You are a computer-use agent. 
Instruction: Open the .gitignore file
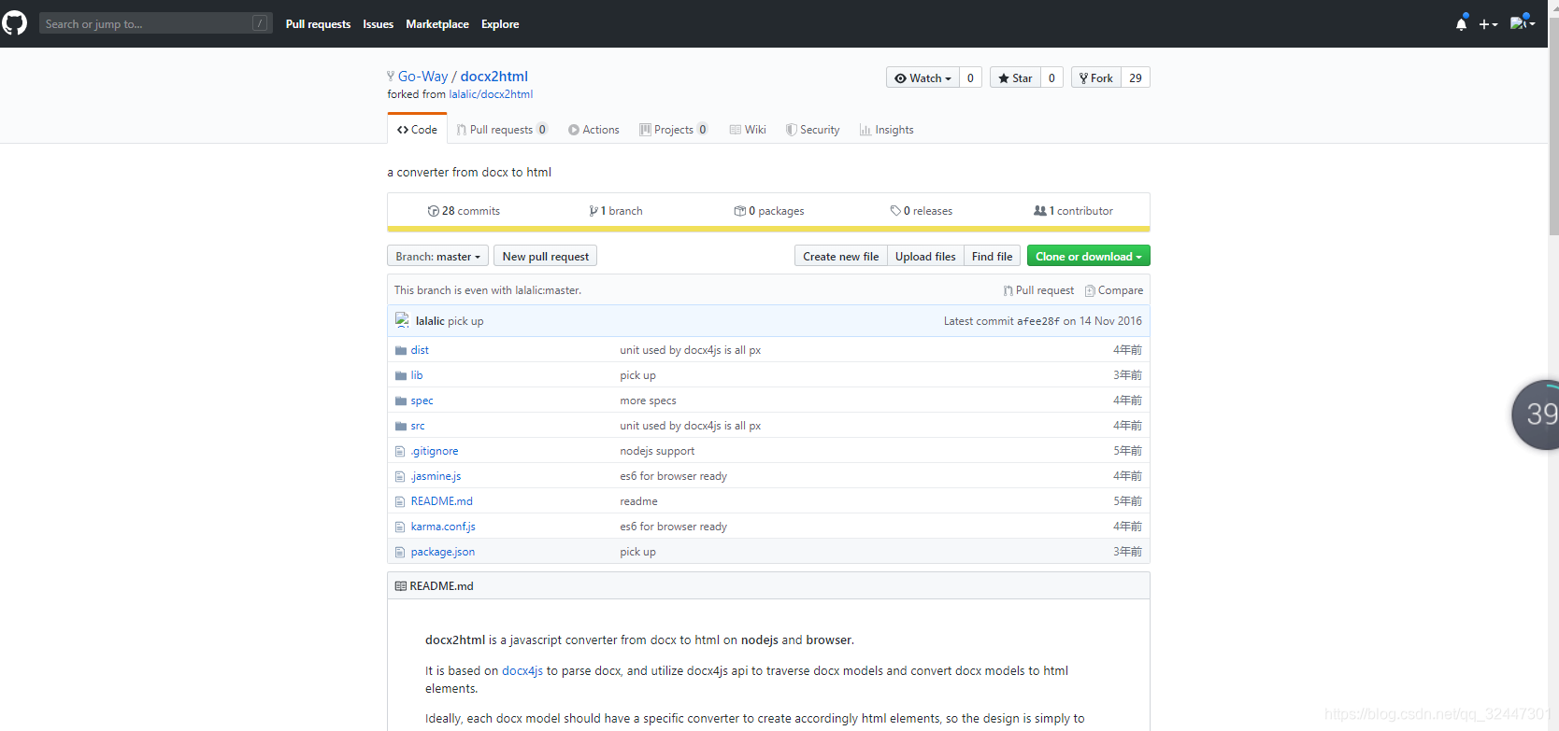click(x=435, y=451)
